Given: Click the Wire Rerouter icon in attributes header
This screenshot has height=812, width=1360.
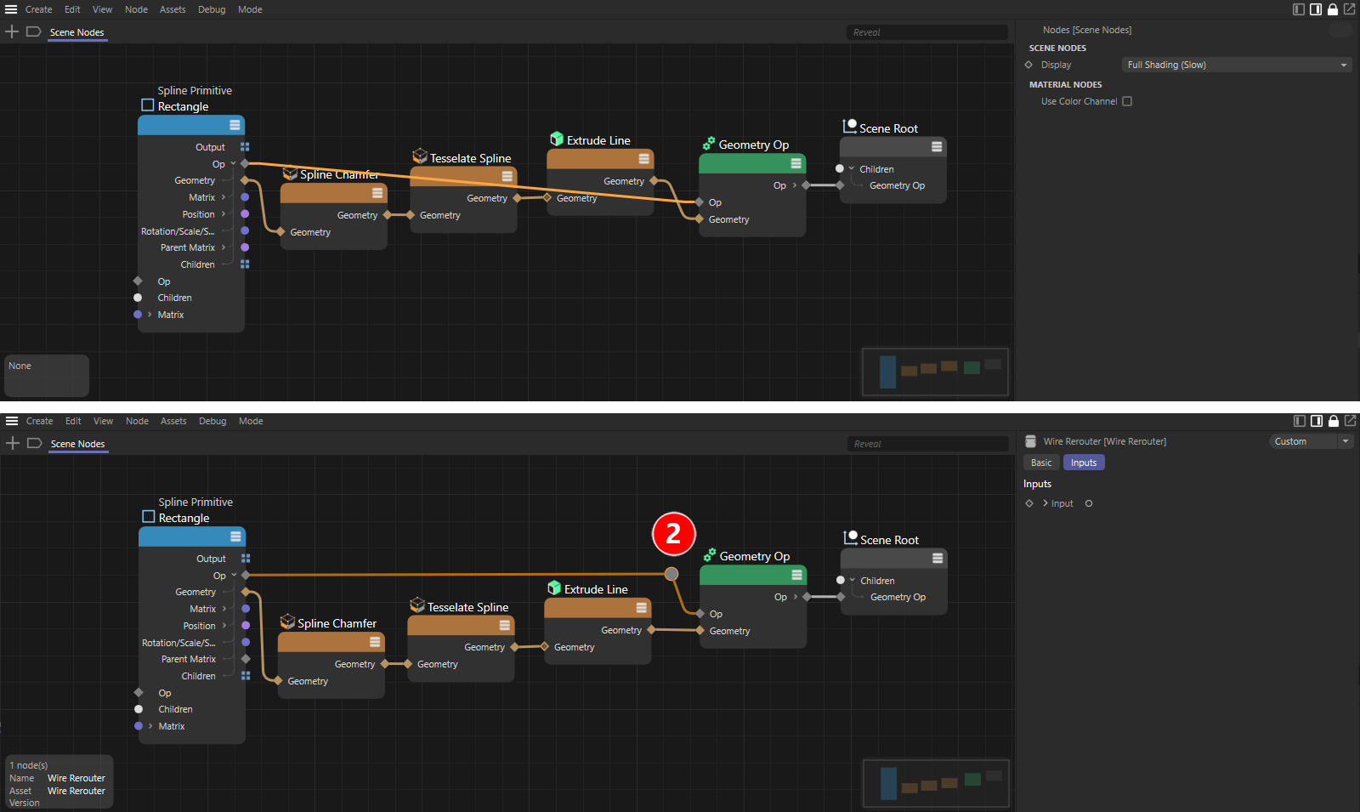Looking at the screenshot, I should point(1030,441).
